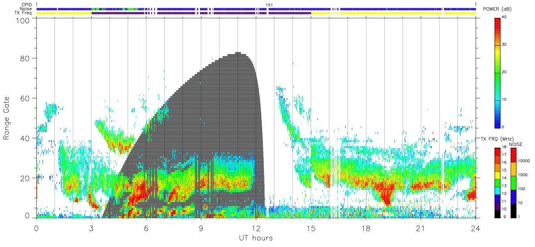Click x-axis tick label '18' below plot
Image resolution: width=535 pixels, height=247 pixels.
click(366, 228)
